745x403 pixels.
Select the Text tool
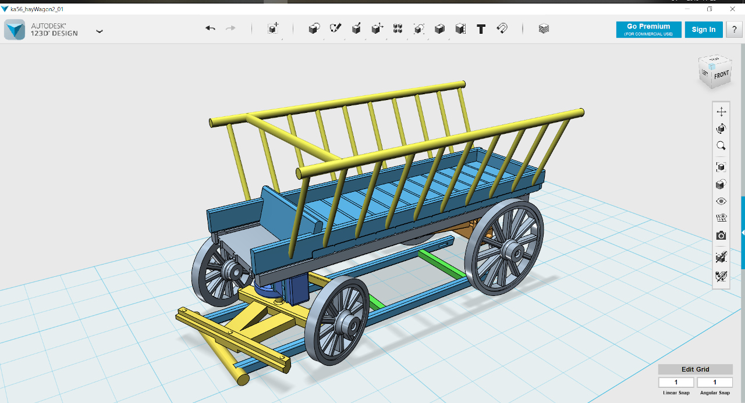point(481,29)
